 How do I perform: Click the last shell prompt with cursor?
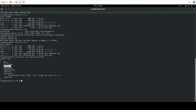[x=11, y=81]
